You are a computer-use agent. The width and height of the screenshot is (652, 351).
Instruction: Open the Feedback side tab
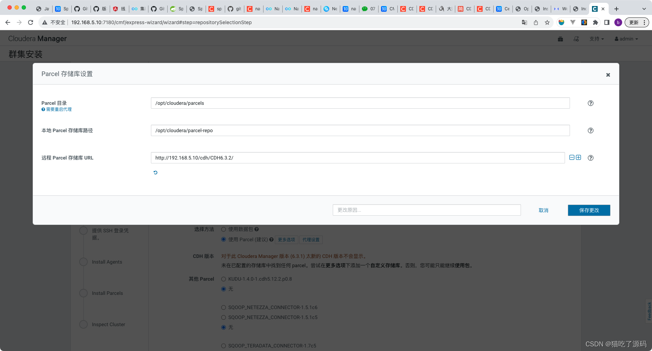[x=649, y=311]
